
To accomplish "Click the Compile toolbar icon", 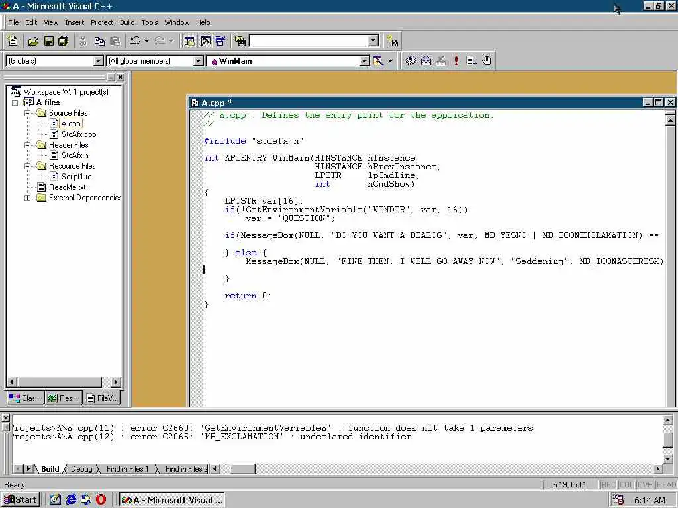I will (x=411, y=61).
